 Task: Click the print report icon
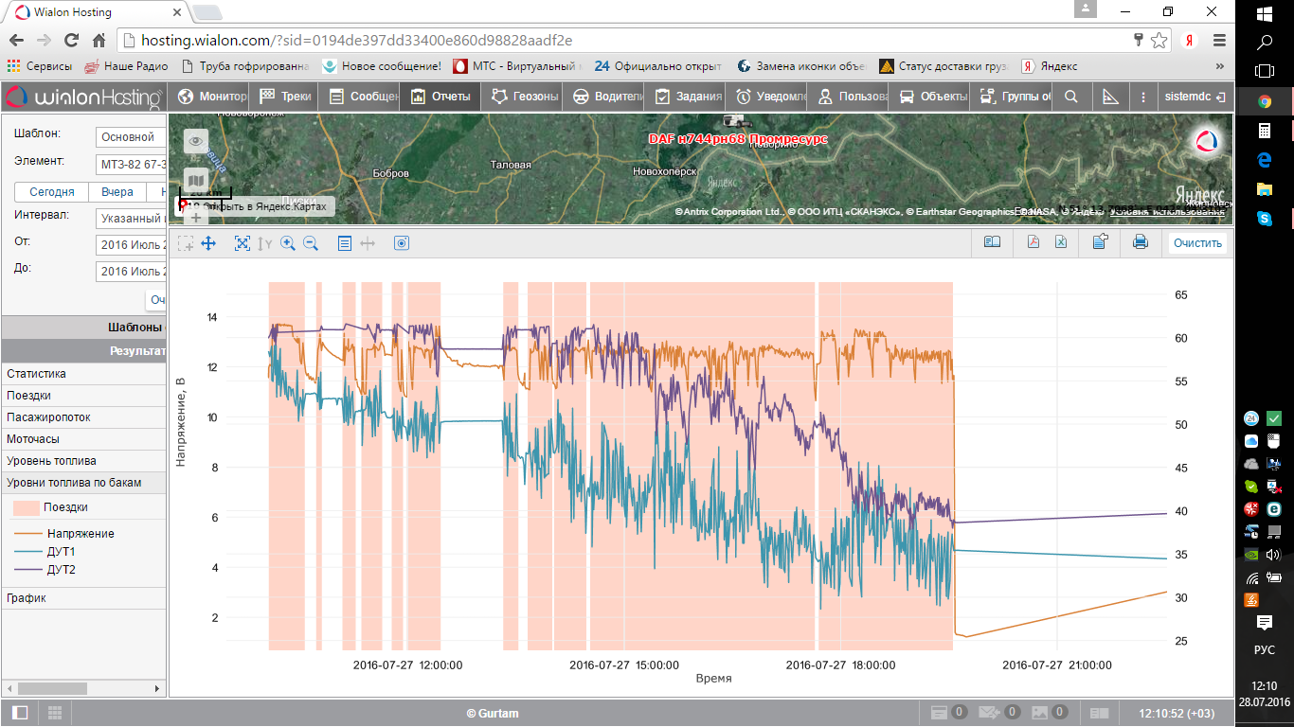point(1141,242)
